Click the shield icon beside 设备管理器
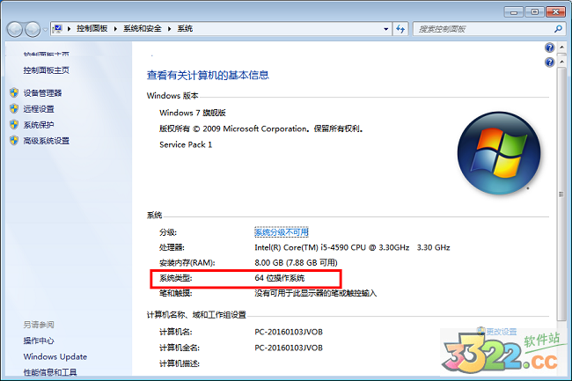This screenshot has height=381, width=572. tap(14, 93)
